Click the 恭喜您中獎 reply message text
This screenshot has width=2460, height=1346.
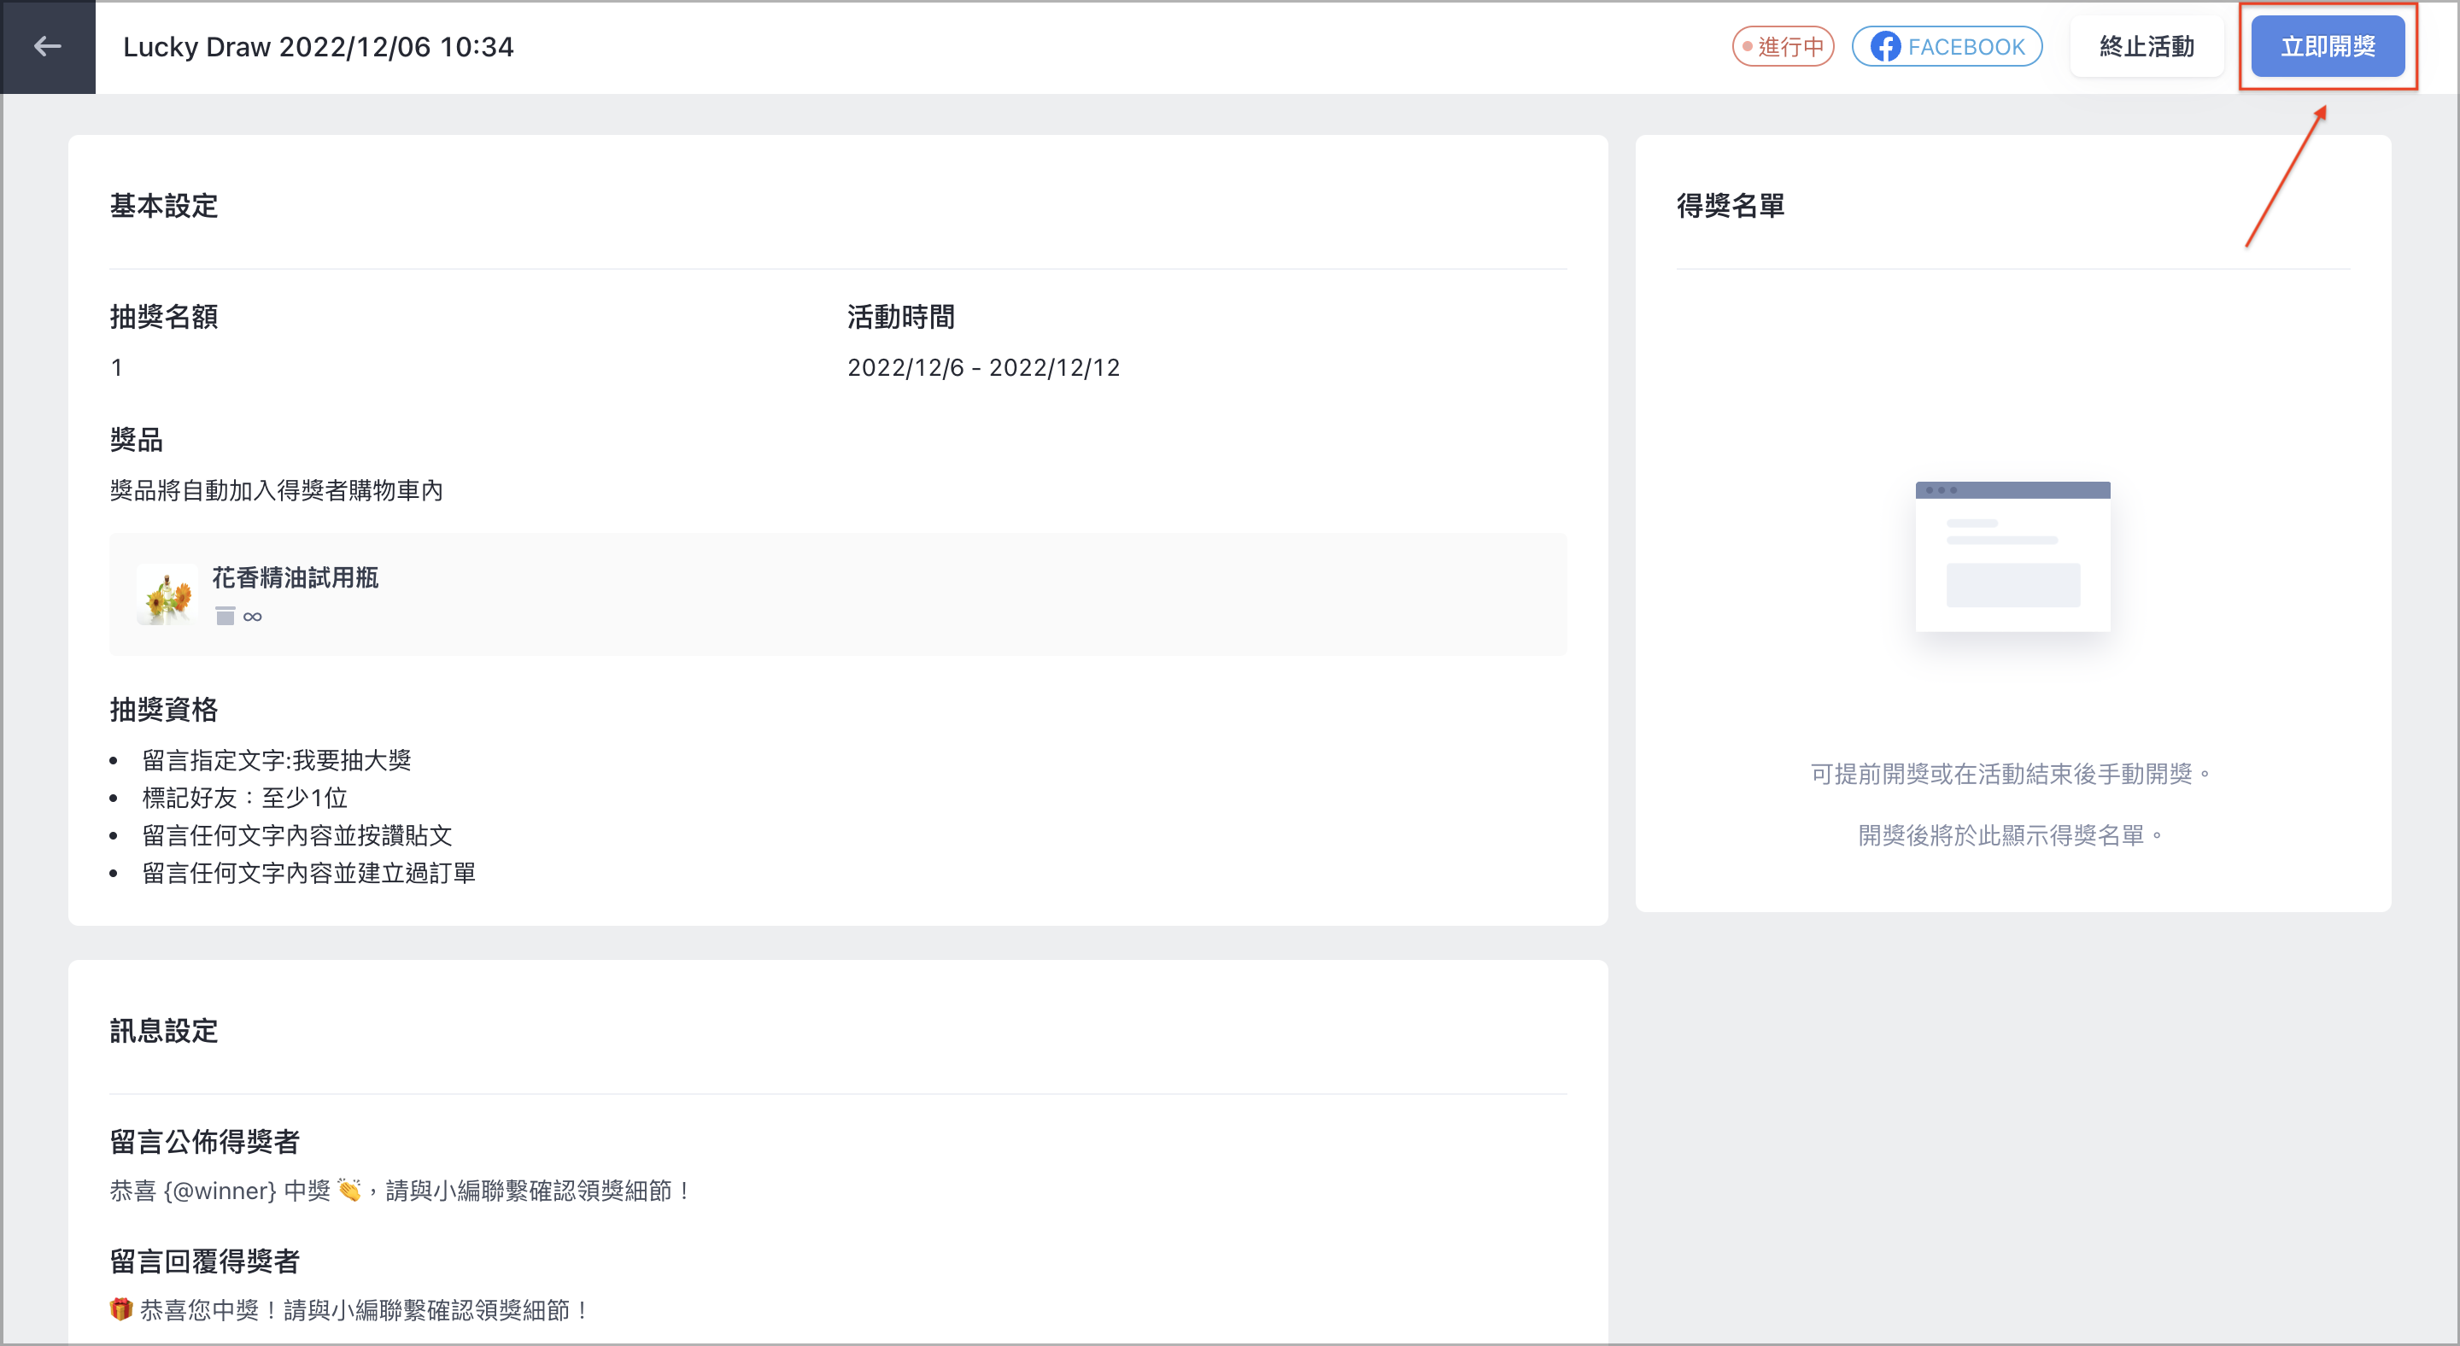pyautogui.click(x=349, y=1310)
